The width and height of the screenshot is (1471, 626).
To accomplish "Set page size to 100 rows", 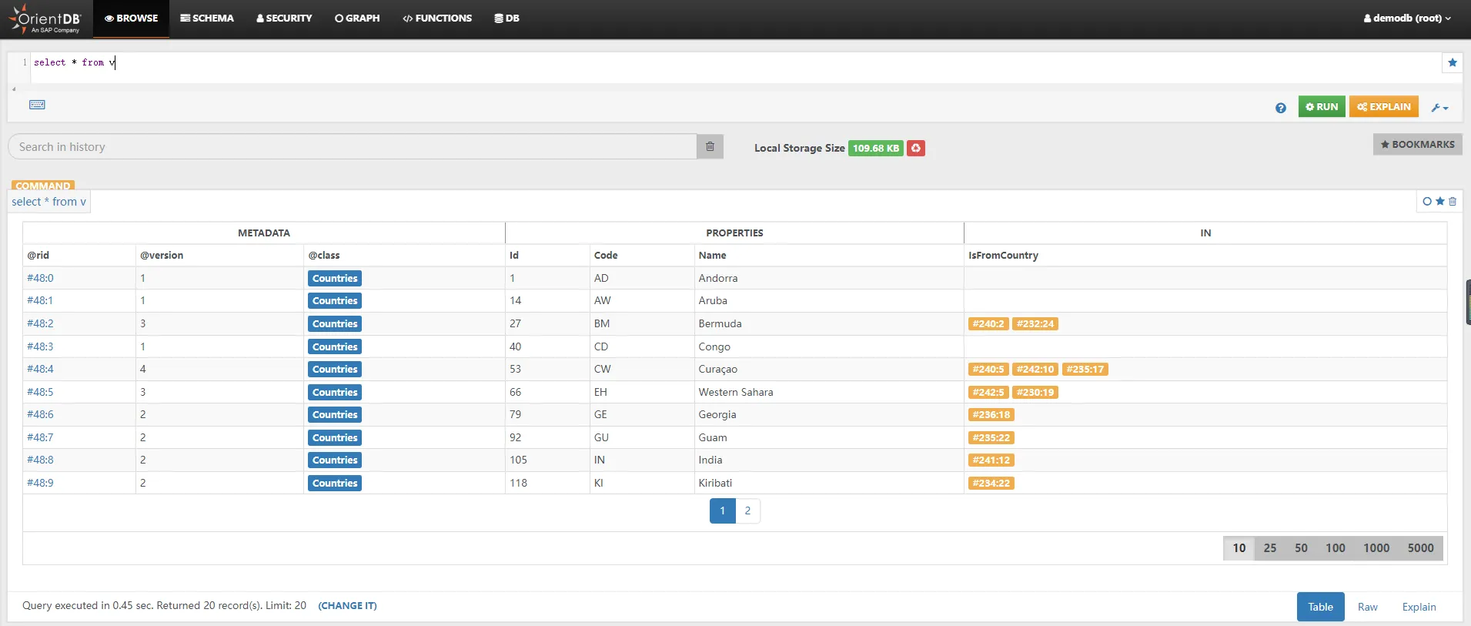I will (x=1335, y=548).
